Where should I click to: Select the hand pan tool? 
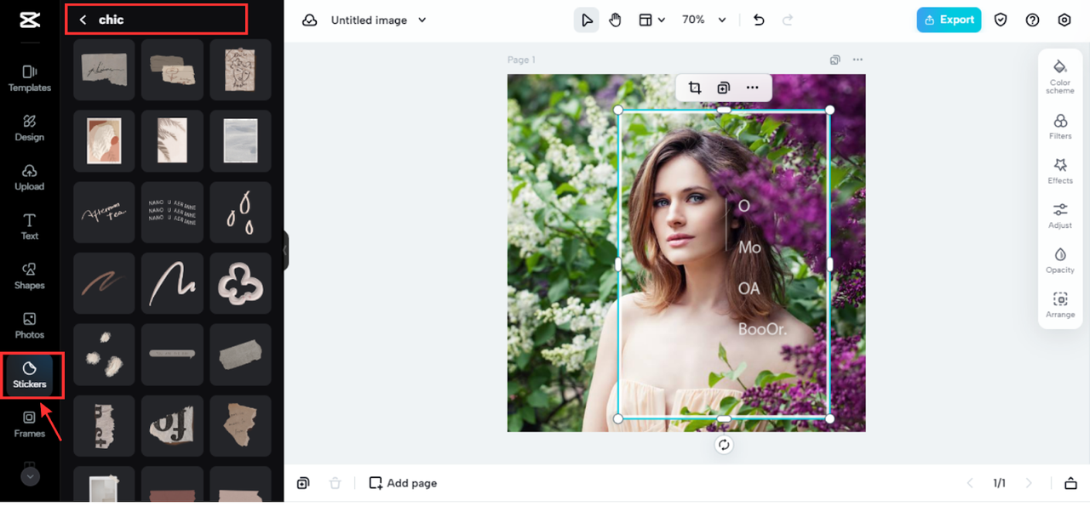tap(616, 20)
